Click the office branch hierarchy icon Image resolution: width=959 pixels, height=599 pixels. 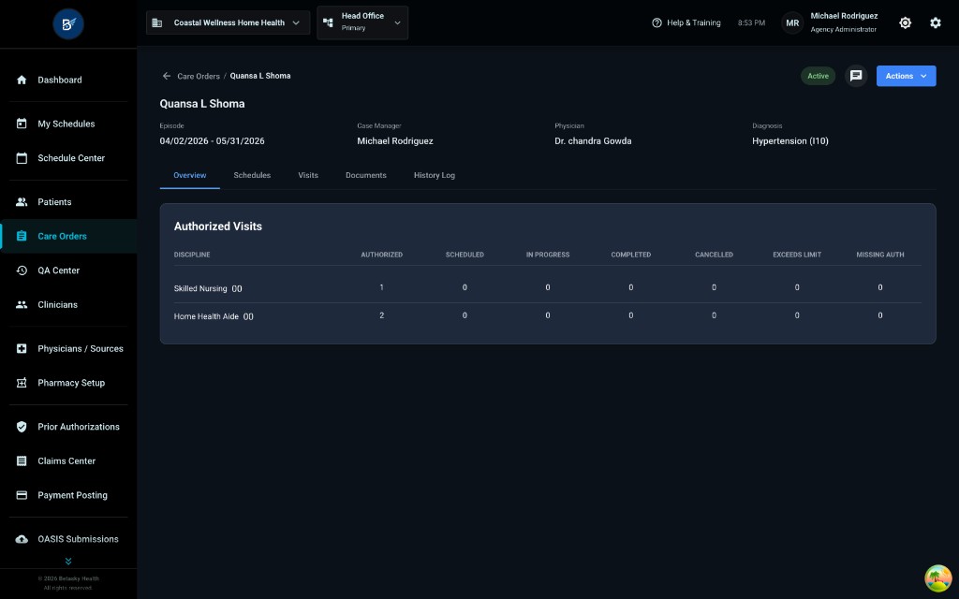pos(328,23)
